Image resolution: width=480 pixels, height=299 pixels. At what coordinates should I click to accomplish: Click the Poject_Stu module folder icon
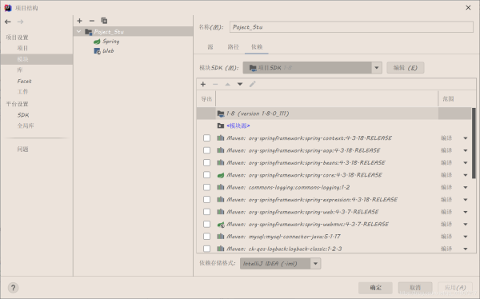[x=89, y=32]
